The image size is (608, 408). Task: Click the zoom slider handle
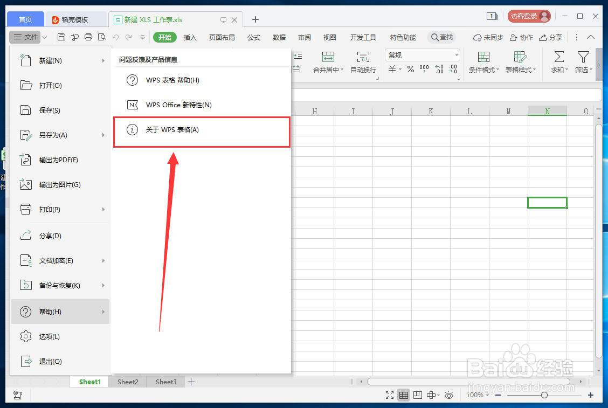click(544, 395)
